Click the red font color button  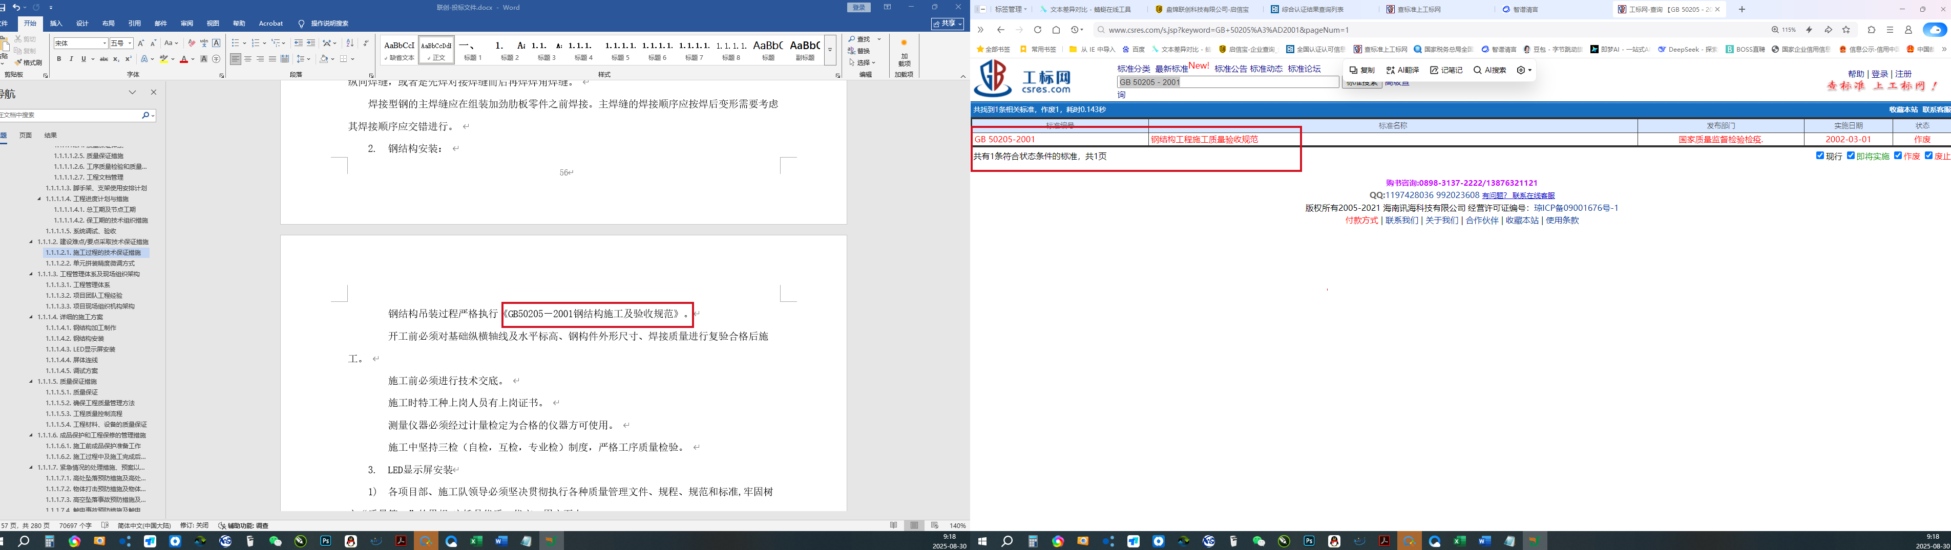[x=183, y=59]
